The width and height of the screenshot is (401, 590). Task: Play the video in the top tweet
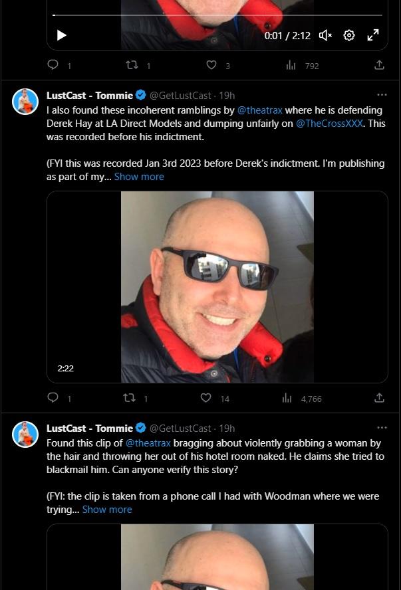tap(61, 35)
